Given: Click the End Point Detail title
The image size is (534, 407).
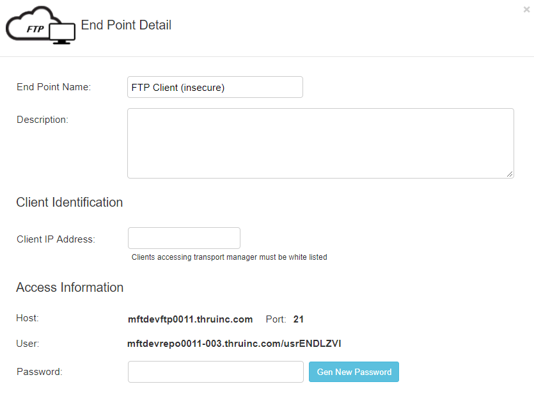Looking at the screenshot, I should [126, 25].
